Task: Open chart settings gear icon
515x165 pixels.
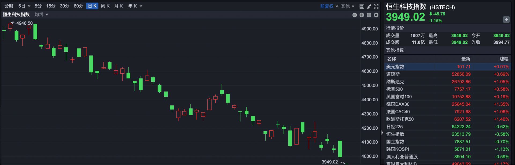Action: coord(369,15)
